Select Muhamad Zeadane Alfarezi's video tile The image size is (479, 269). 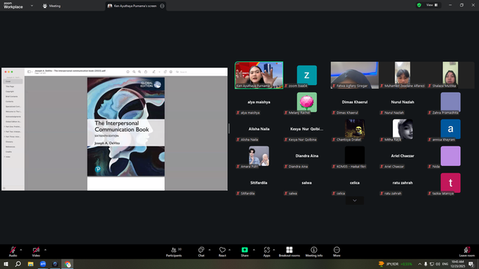pos(403,75)
